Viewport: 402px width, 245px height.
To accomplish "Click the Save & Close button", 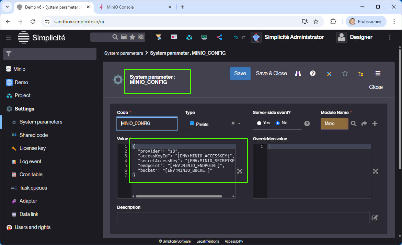I will tap(271, 74).
